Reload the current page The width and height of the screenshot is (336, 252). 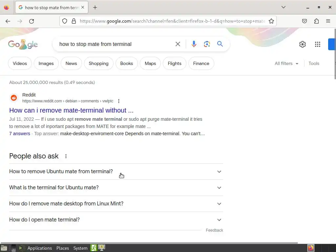[31, 21]
